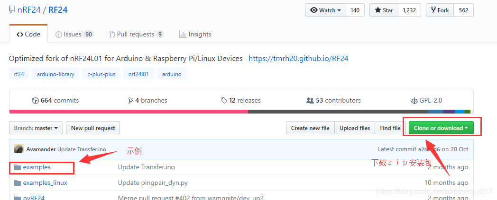Viewport: 497px width, 200px height.
Task: Fork the RF24 repository
Action: tap(440, 10)
